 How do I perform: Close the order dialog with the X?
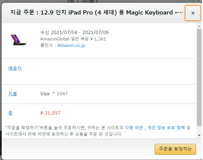coord(193,13)
